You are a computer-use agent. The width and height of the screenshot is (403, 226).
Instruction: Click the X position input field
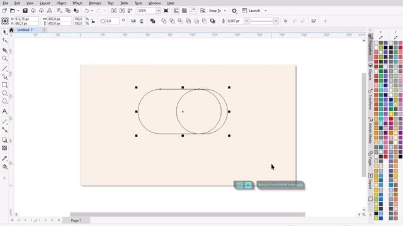[x=26, y=19]
